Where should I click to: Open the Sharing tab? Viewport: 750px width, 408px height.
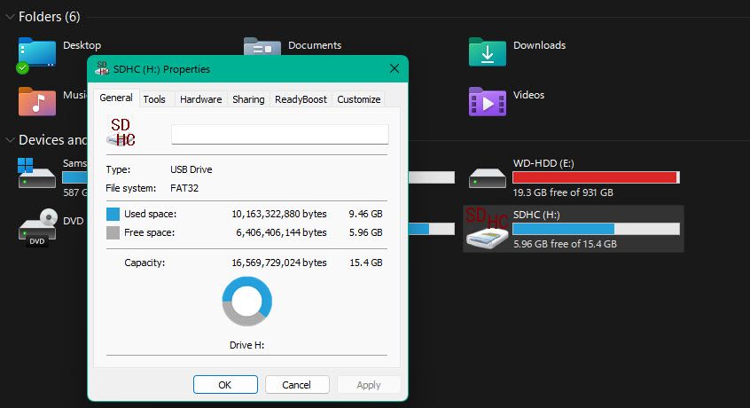point(248,99)
